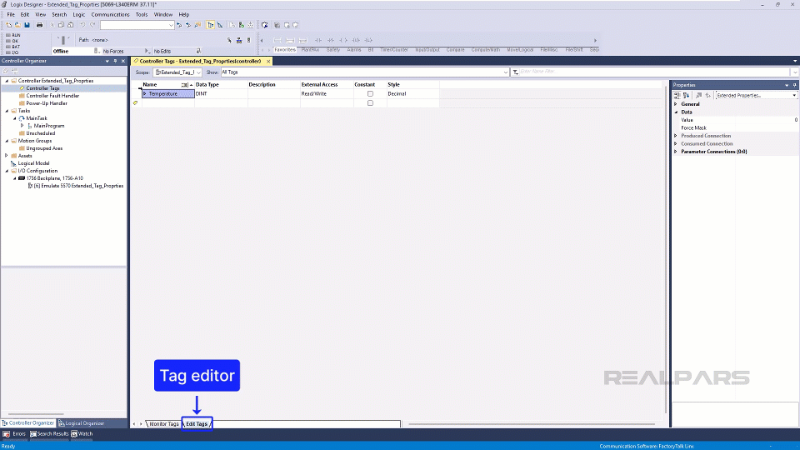Click the No Edits lock icon
Image resolution: width=800 pixels, height=450 pixels.
[198, 51]
